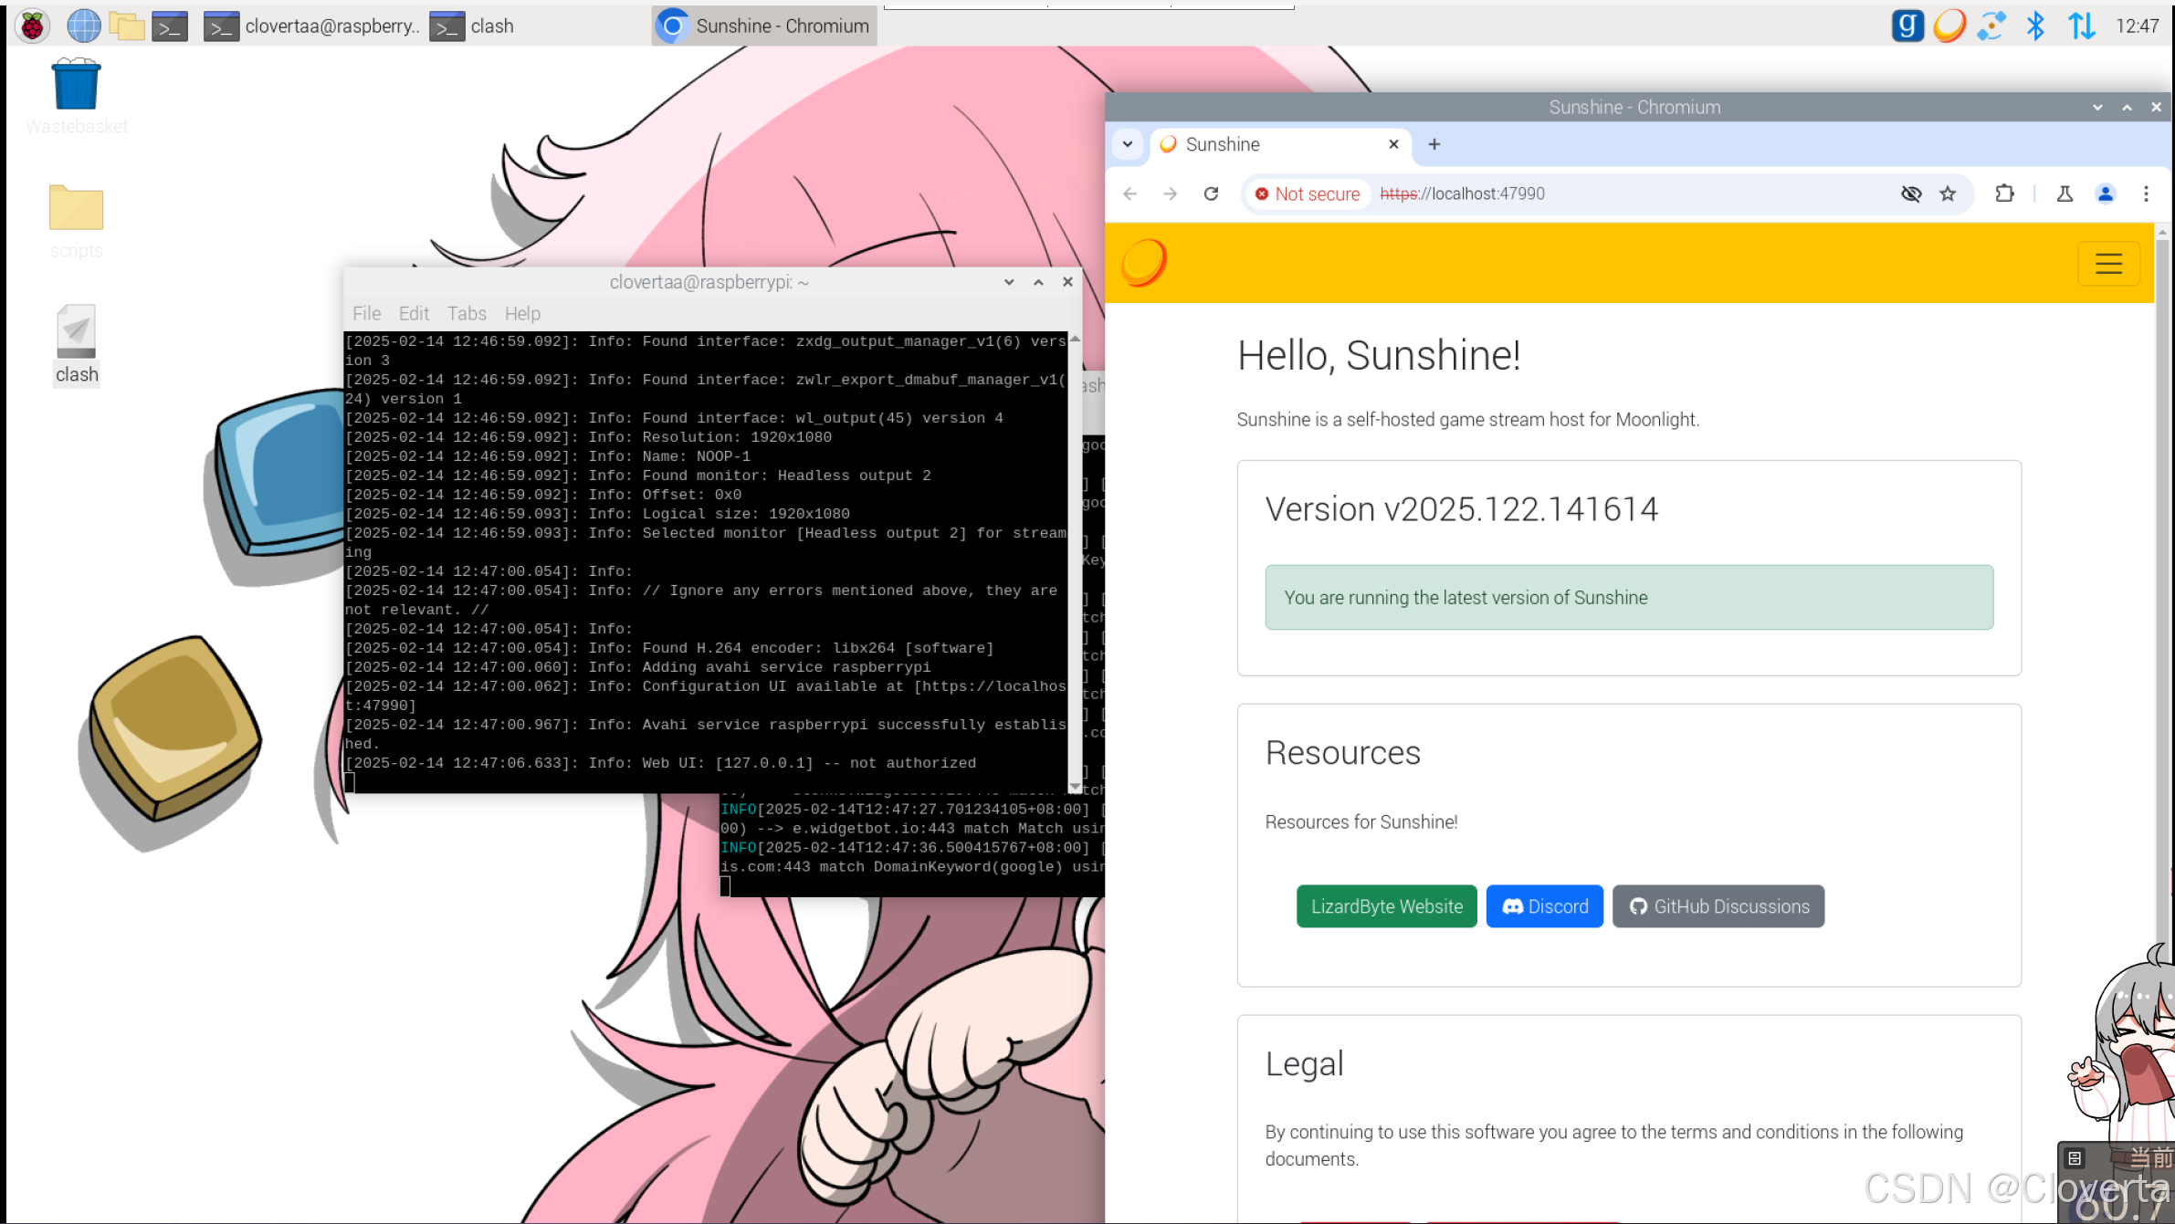Open the Raspberry Pi applications menu
The height and width of the screenshot is (1224, 2175).
[x=32, y=26]
